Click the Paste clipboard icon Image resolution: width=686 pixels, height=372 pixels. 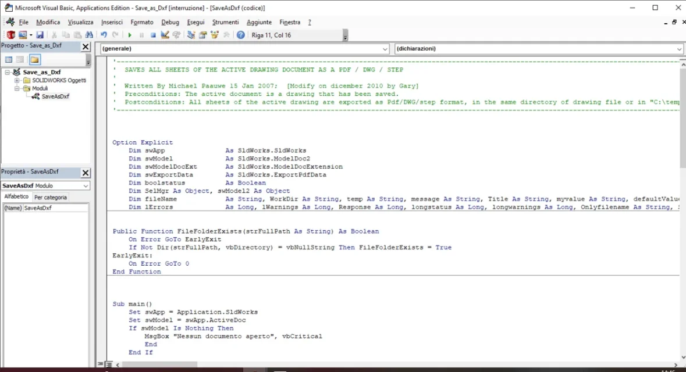[77, 35]
